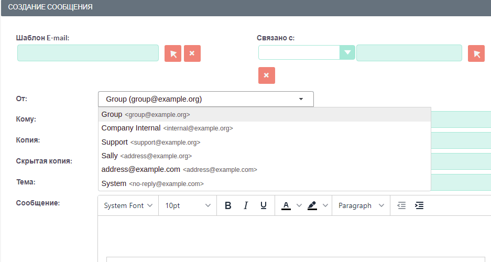The image size is (491, 262).
Task: Click select arrow button for related record
Action: pos(476,53)
